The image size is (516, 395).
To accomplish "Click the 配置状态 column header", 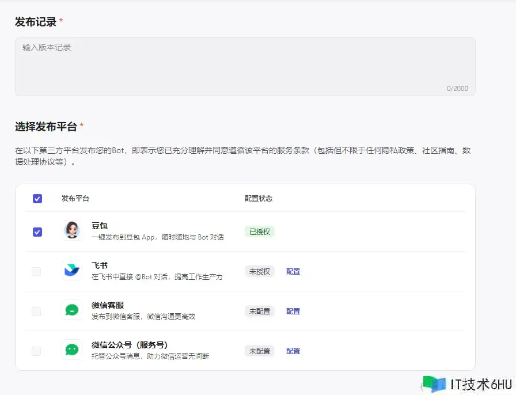I will click(x=259, y=199).
